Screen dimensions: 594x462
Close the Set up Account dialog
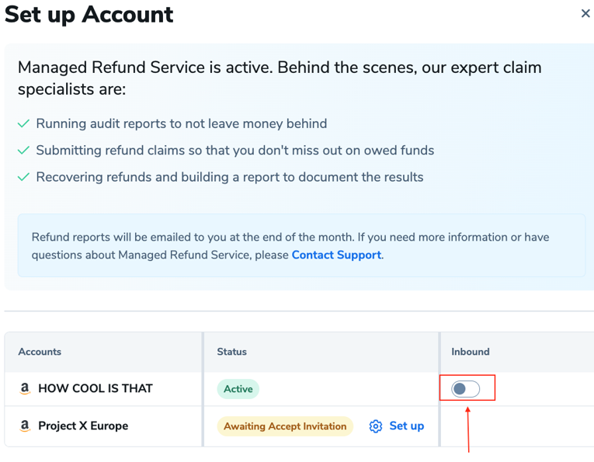(585, 13)
